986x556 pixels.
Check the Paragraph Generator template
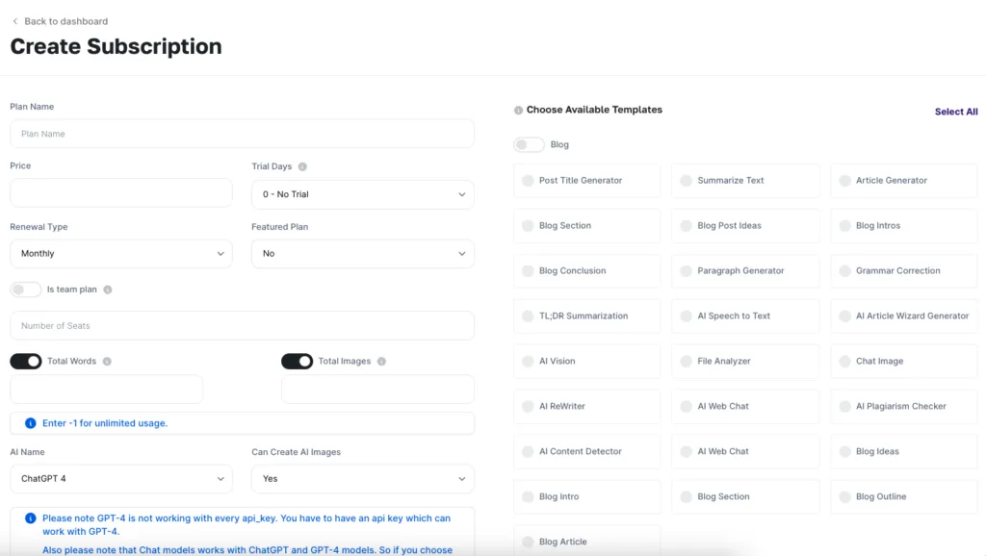pos(745,270)
